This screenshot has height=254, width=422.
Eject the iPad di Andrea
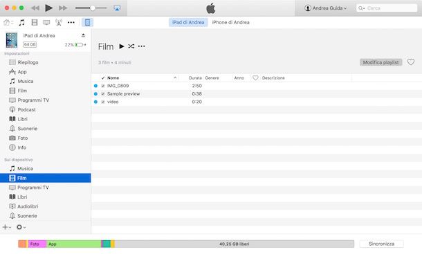tap(83, 35)
